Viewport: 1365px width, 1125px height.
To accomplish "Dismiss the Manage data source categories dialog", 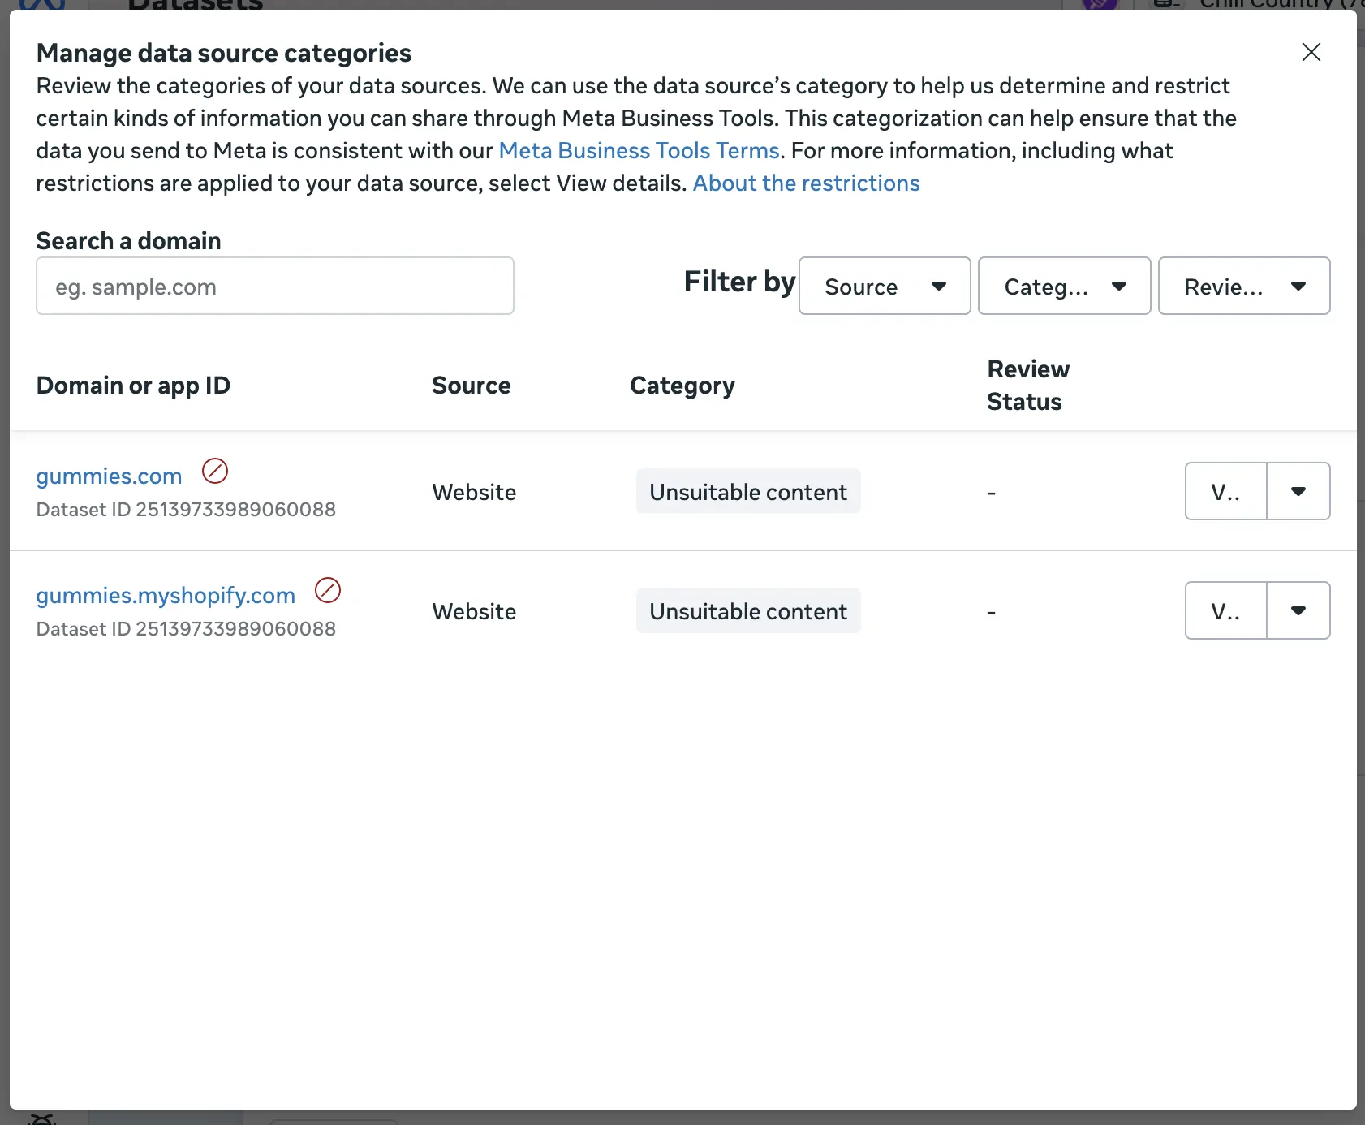I will [x=1311, y=52].
